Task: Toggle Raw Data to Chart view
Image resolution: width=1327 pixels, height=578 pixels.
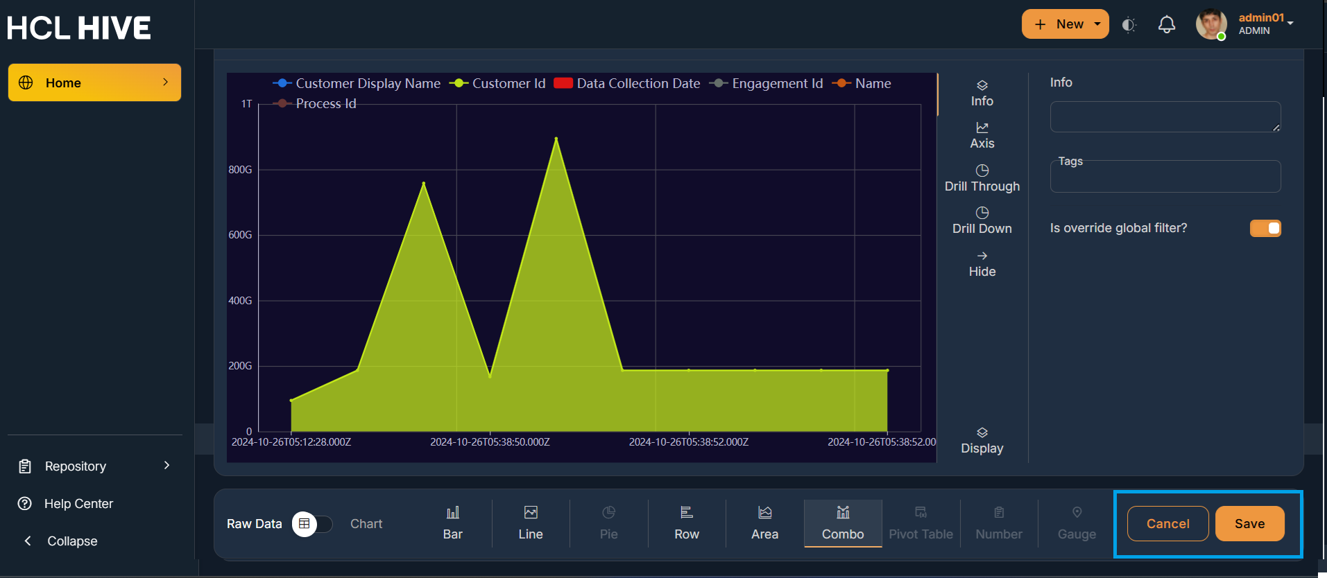Action: pyautogui.click(x=312, y=524)
